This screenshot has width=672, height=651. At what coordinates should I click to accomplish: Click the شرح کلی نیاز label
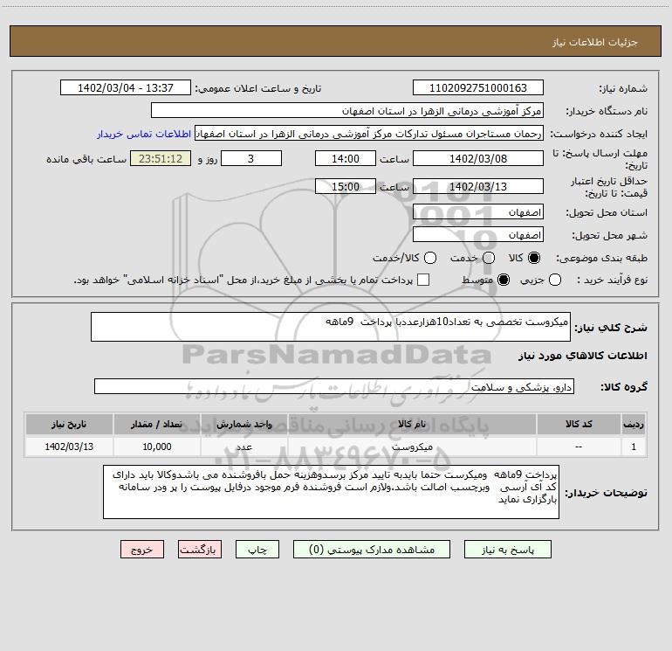(x=611, y=328)
